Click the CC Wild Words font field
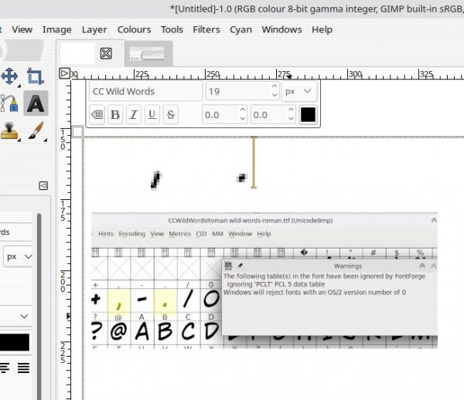Viewport: 464px width, 400px height. click(145, 91)
